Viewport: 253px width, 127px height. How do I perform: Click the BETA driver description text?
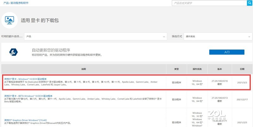(x=83, y=100)
